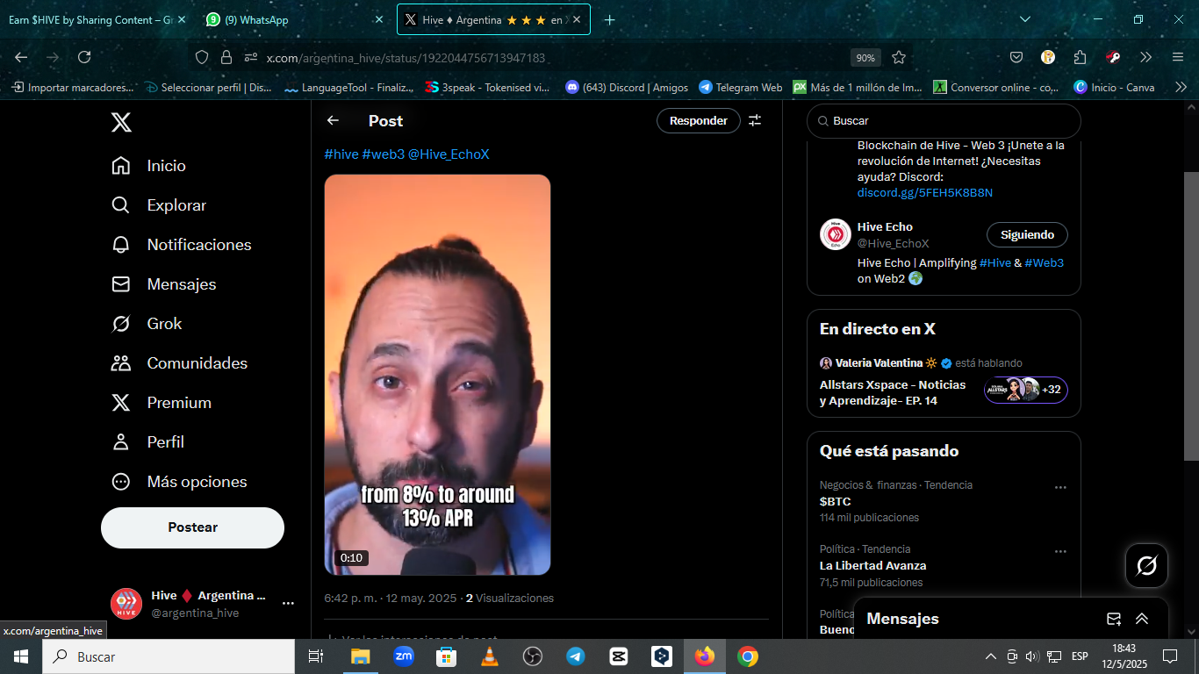Open Más opciones menu
The image size is (1199, 674).
click(179, 482)
